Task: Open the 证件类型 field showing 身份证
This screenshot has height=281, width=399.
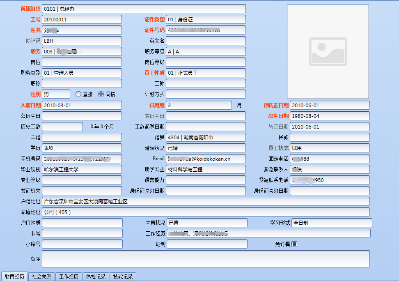Action: pos(206,19)
